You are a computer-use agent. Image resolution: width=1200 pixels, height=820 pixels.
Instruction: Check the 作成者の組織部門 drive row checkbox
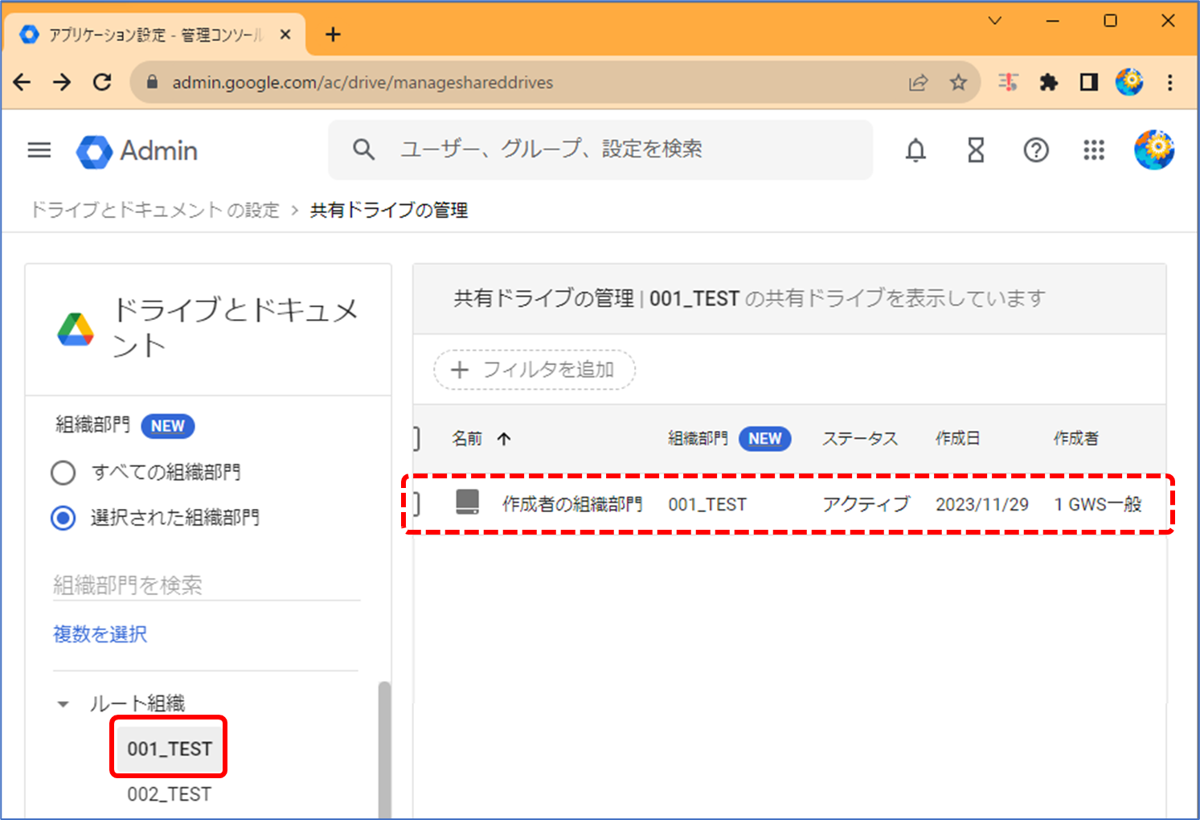coord(416,503)
